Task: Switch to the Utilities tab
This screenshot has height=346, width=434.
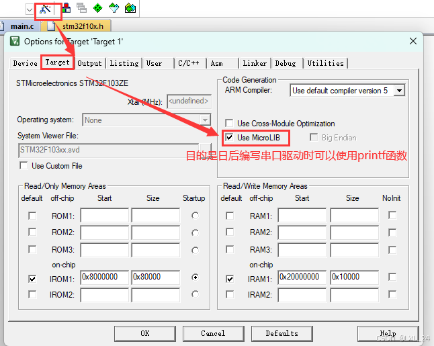Action: [x=325, y=63]
